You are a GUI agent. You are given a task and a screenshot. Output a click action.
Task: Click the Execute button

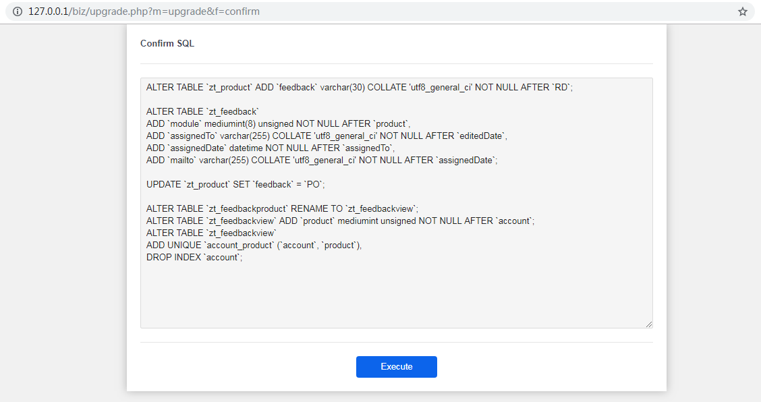(397, 367)
